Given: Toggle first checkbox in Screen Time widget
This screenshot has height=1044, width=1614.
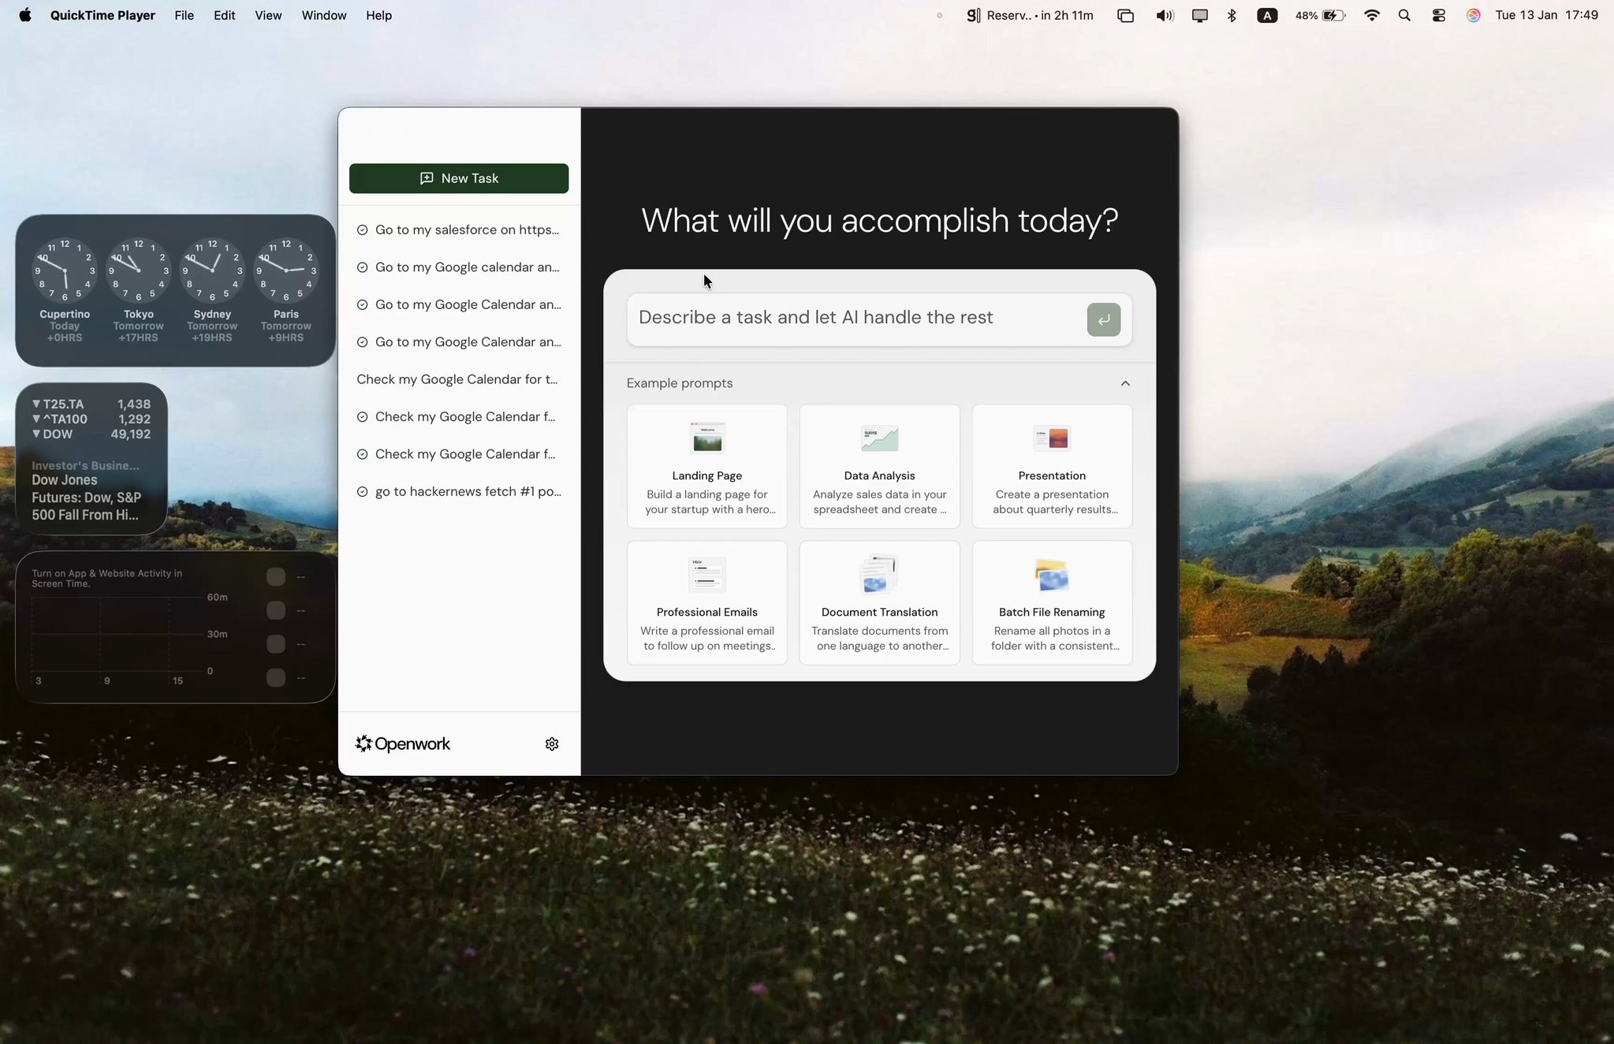Looking at the screenshot, I should tap(276, 576).
